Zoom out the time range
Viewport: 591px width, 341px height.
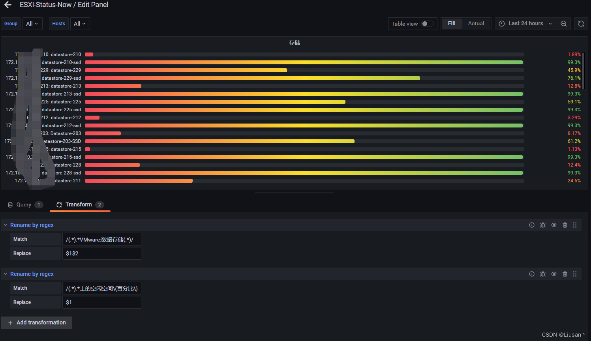[564, 24]
